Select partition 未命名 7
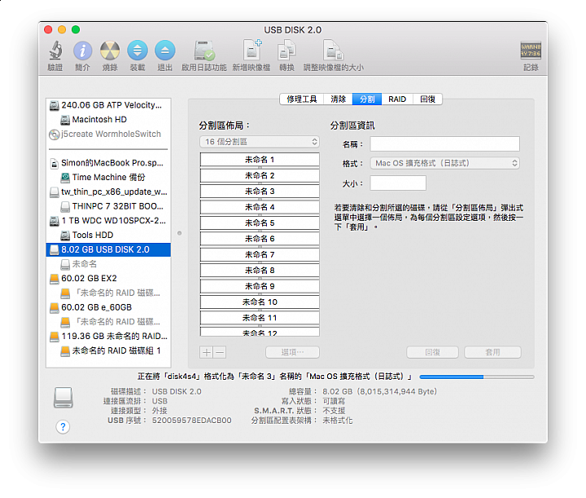The height and width of the screenshot is (498, 586). (x=260, y=255)
